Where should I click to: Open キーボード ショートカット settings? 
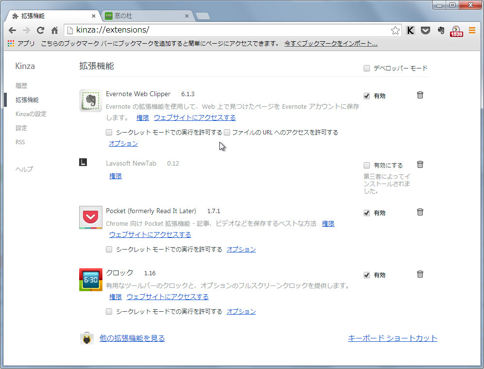pos(392,338)
